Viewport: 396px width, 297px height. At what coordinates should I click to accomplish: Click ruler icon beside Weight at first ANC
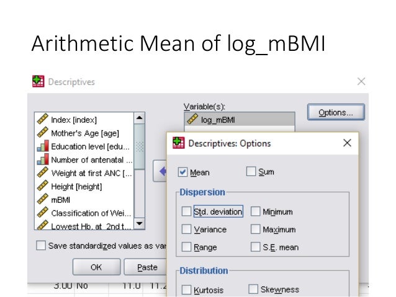(x=42, y=172)
